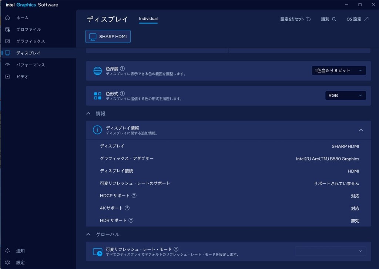Viewport: 379px width, 269px height.
Task: Click the ディスプレイ page heading
Action: coord(107,19)
